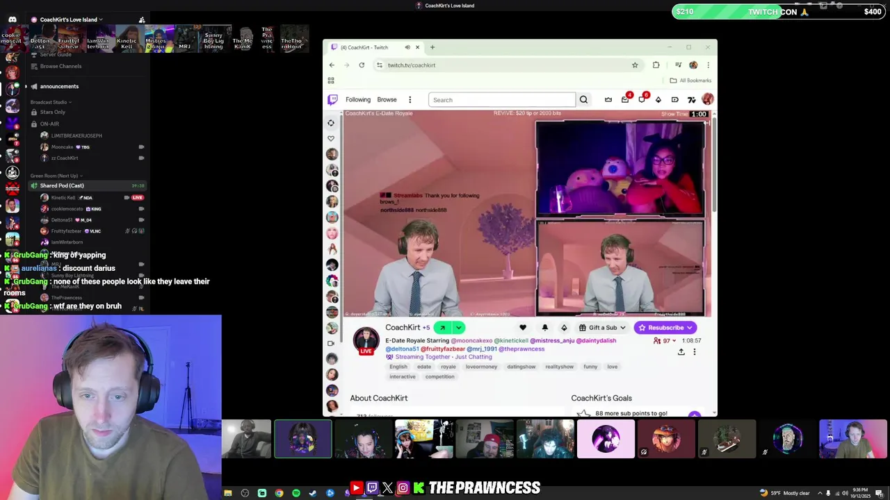The width and height of the screenshot is (890, 500).
Task: Focus the Twitch search field
Action: point(502,100)
